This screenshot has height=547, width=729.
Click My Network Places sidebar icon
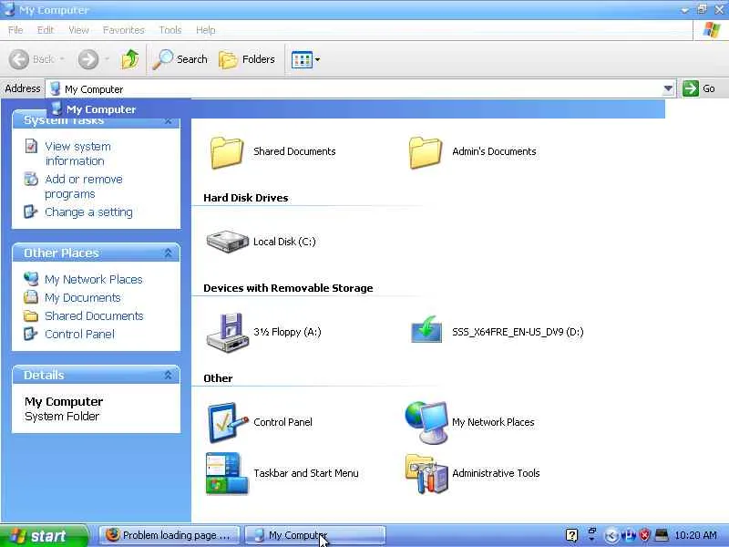click(31, 279)
